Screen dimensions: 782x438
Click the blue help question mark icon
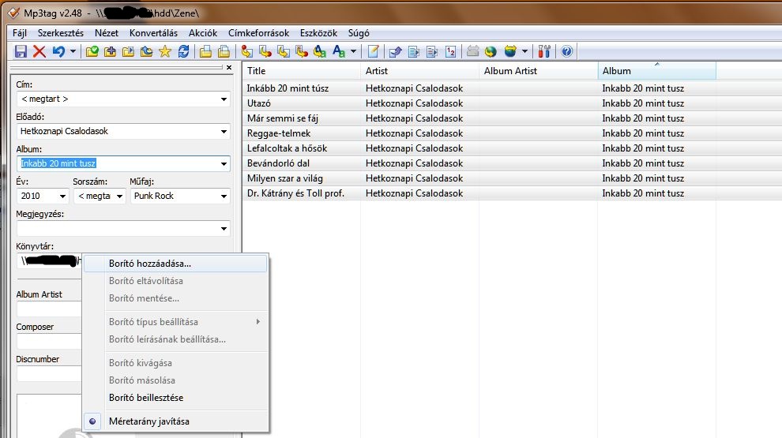[x=566, y=52]
